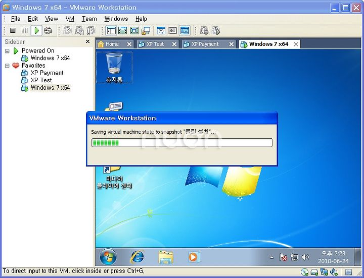Switch to the Home tab
The width and height of the screenshot is (364, 278).
coord(112,44)
